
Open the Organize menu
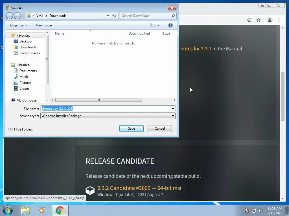[x=19, y=25]
